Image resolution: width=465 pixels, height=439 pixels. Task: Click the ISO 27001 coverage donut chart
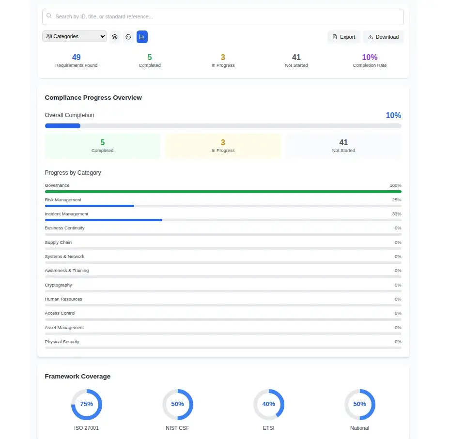pyautogui.click(x=87, y=404)
